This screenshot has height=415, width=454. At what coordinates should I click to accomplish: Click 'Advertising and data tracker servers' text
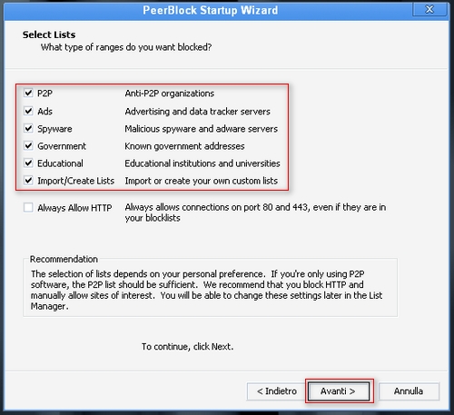coord(197,112)
